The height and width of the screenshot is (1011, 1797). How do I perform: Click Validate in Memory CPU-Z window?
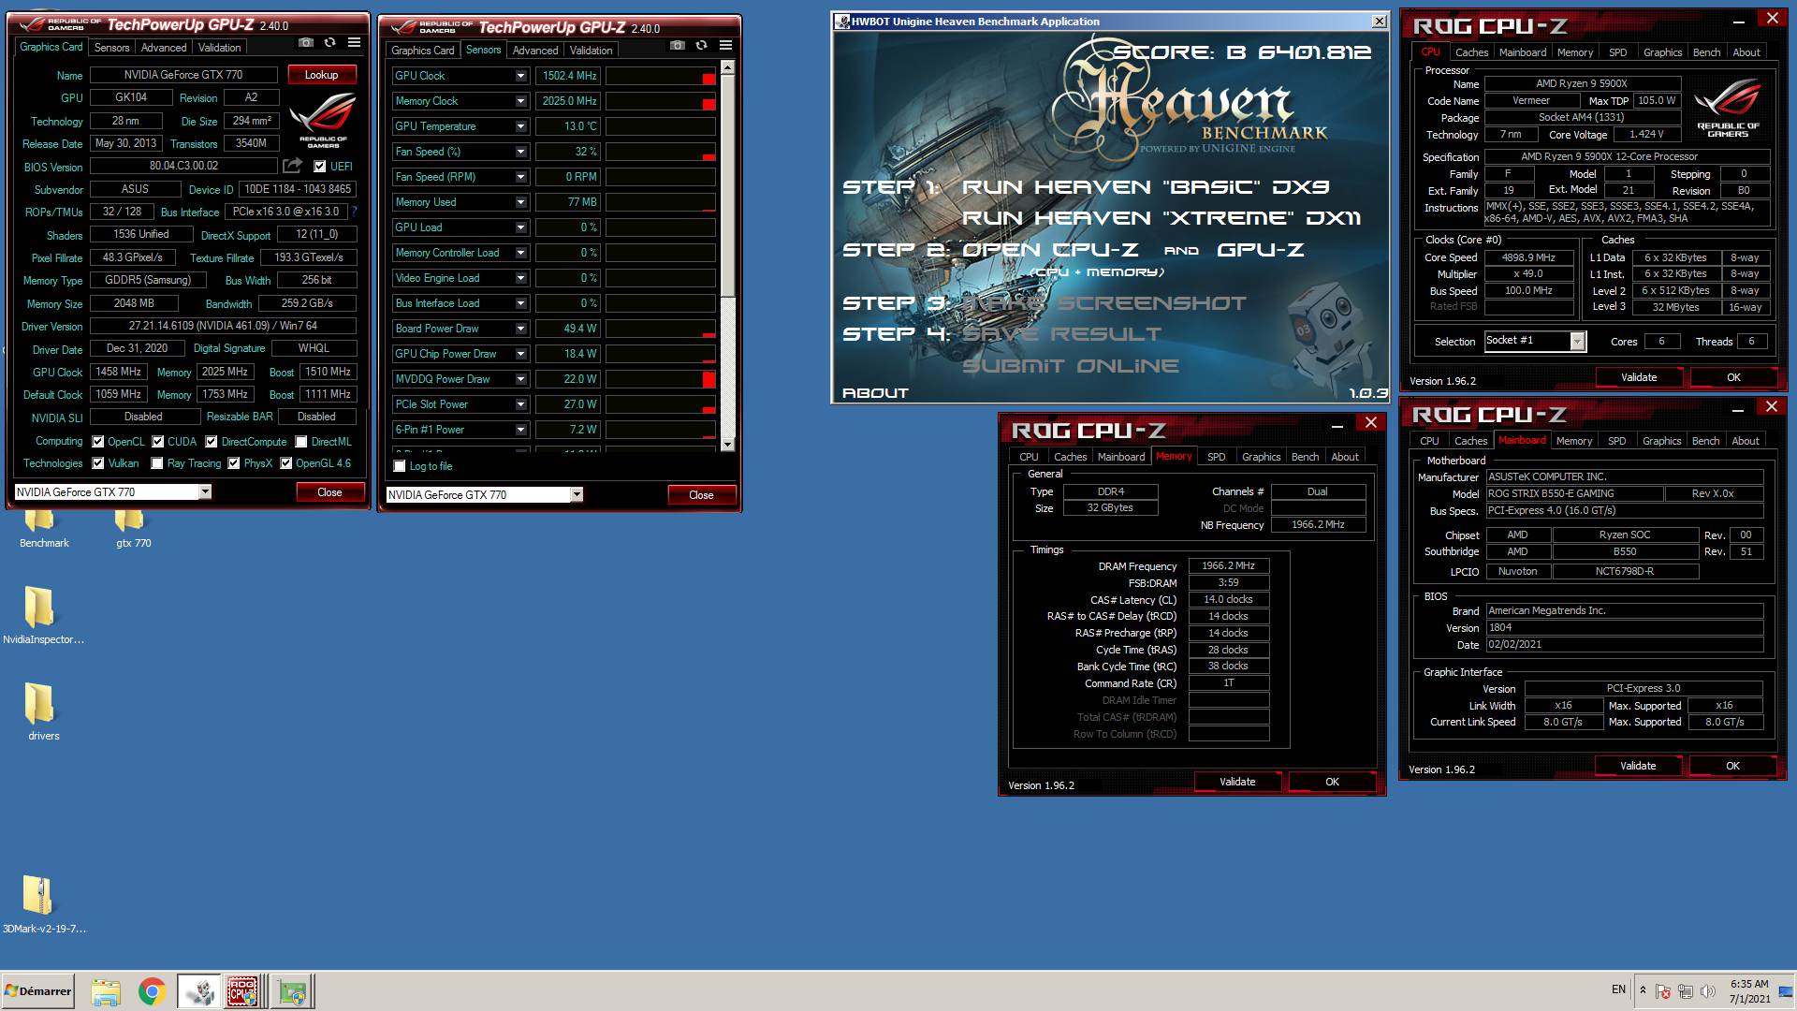click(x=1236, y=782)
